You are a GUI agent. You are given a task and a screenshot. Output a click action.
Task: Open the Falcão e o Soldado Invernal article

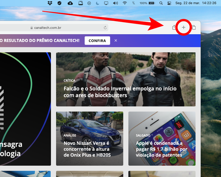[x=126, y=79]
